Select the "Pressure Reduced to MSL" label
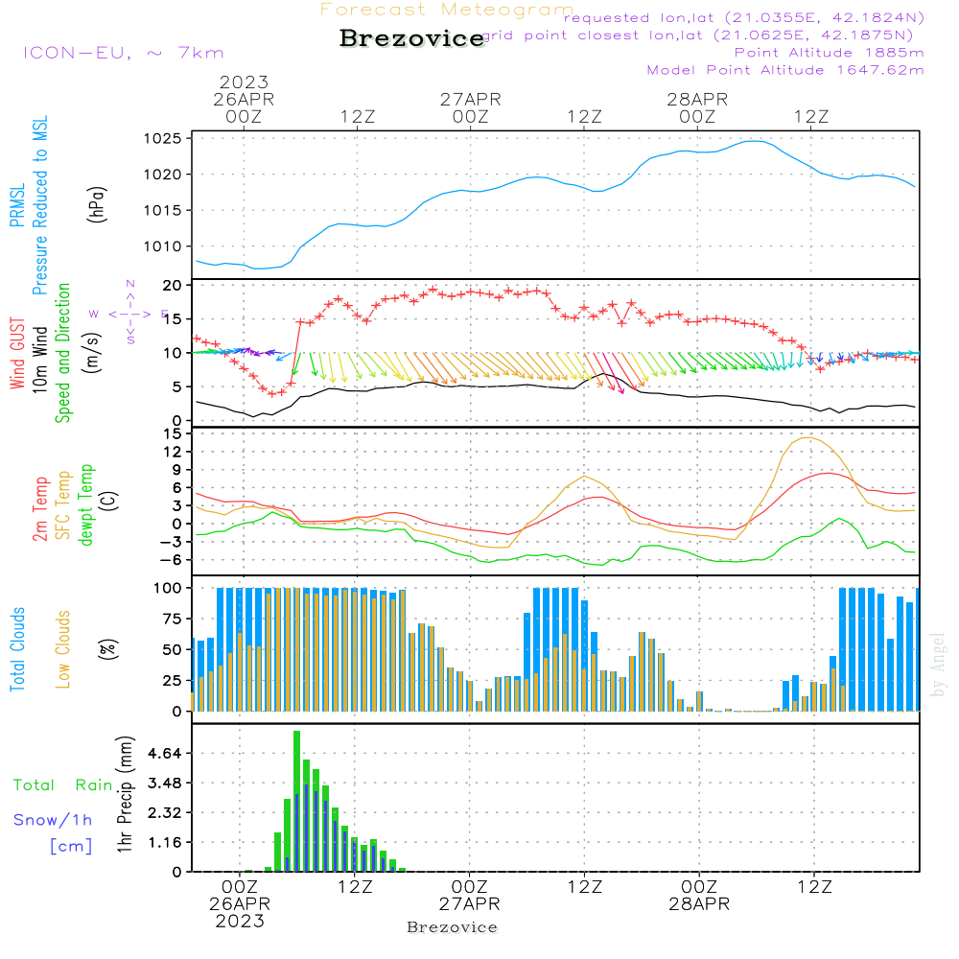 click(39, 205)
